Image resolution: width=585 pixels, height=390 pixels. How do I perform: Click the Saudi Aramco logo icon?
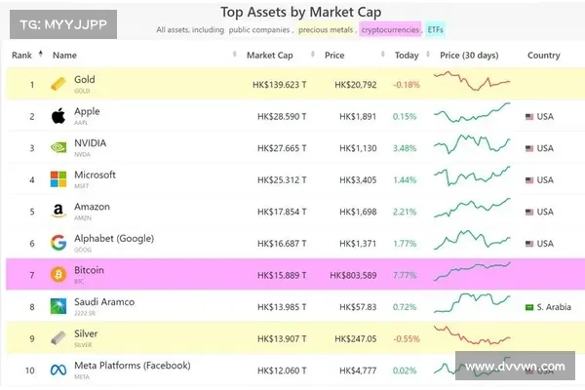(58, 307)
